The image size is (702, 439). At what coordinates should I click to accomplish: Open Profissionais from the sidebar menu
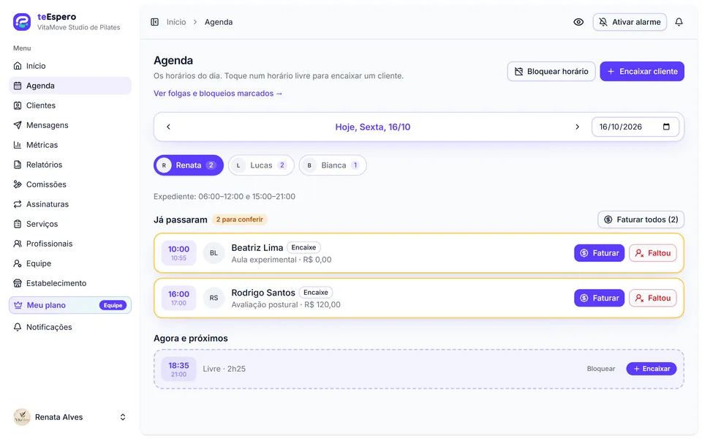pyautogui.click(x=70, y=243)
